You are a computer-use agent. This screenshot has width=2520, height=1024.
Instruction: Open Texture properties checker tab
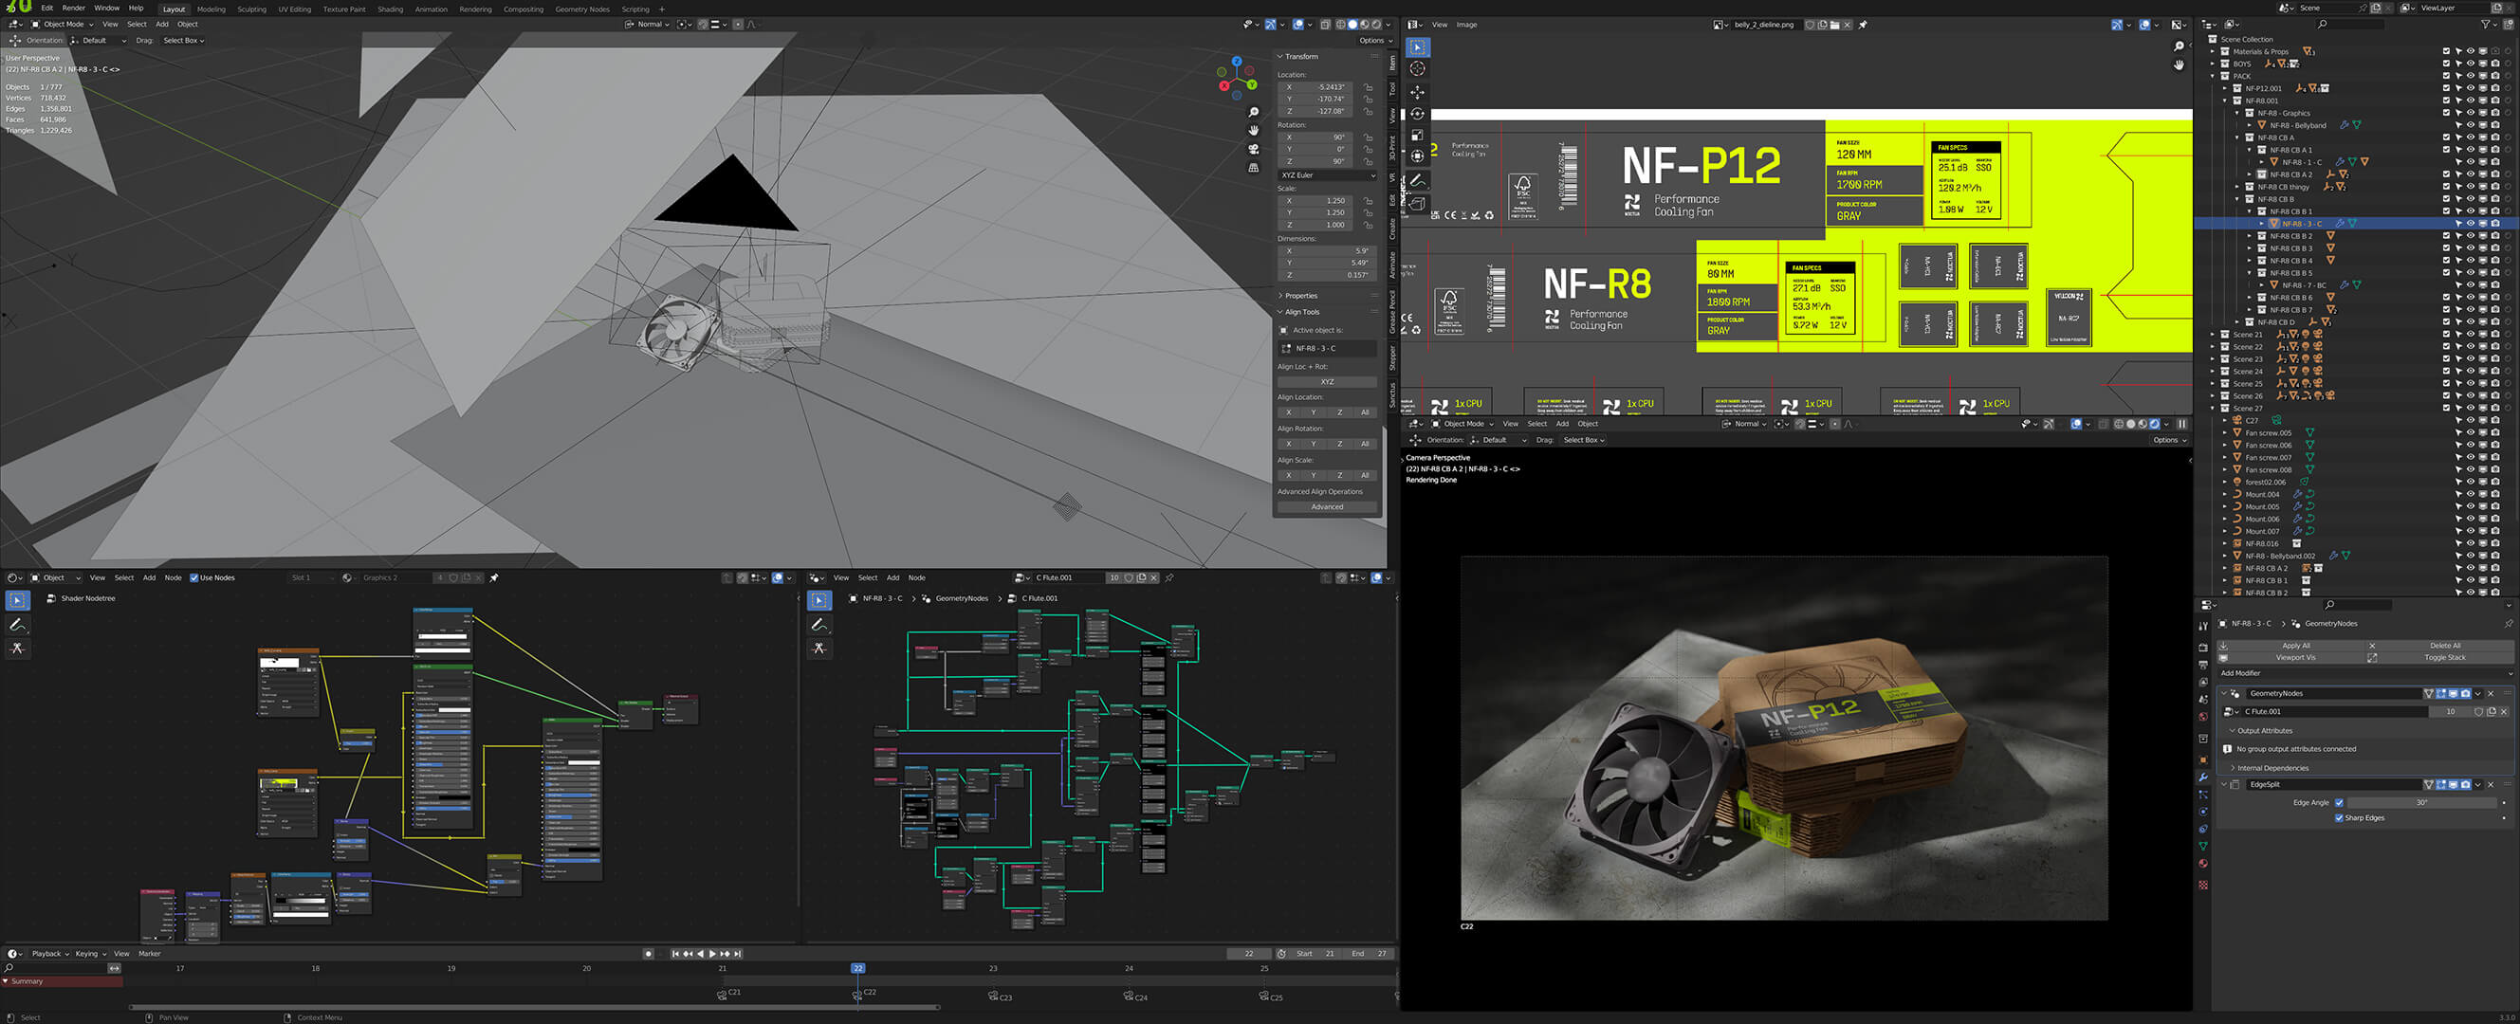[x=2203, y=884]
